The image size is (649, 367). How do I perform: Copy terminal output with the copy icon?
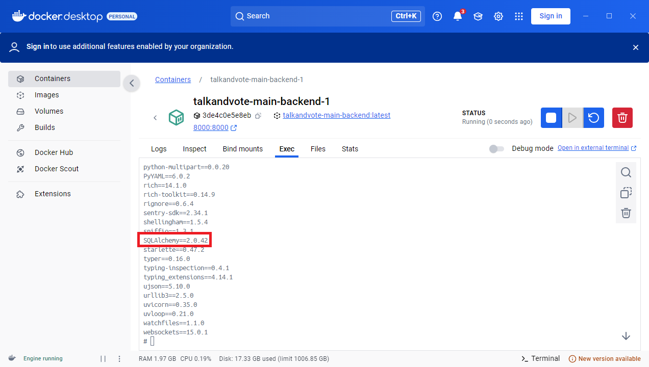626,193
